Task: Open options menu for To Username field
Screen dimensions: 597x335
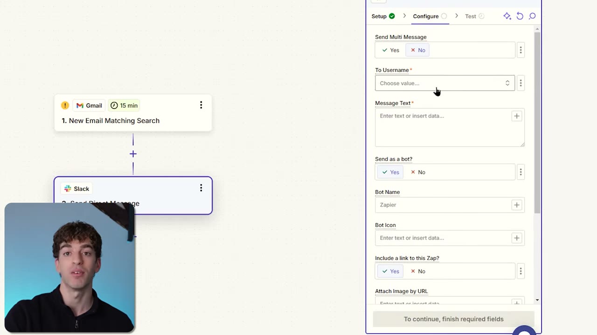Action: tap(521, 83)
